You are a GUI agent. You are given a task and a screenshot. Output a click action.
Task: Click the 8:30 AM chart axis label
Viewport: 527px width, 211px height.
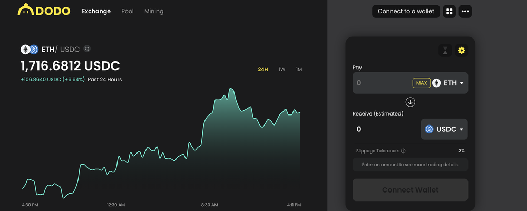[x=209, y=205]
